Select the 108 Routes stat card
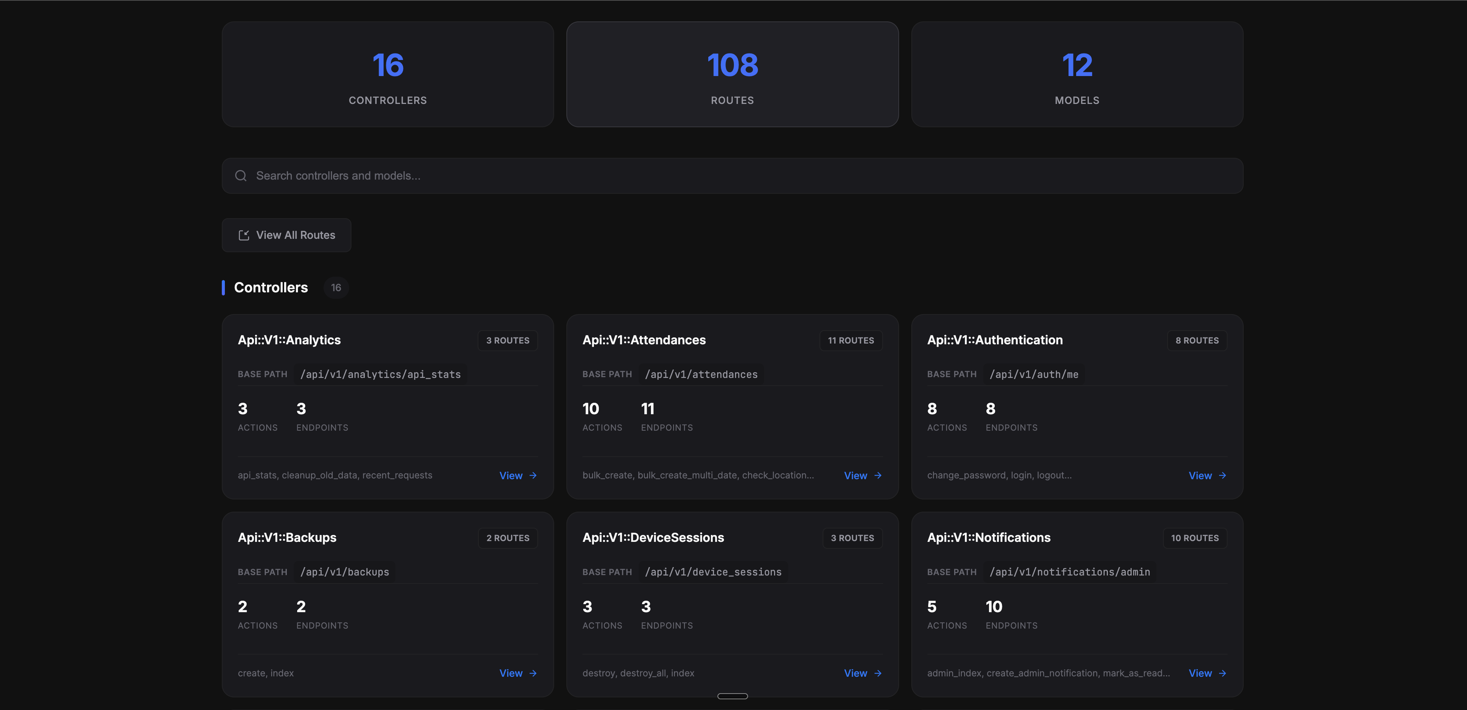This screenshot has height=710, width=1467. pos(732,75)
